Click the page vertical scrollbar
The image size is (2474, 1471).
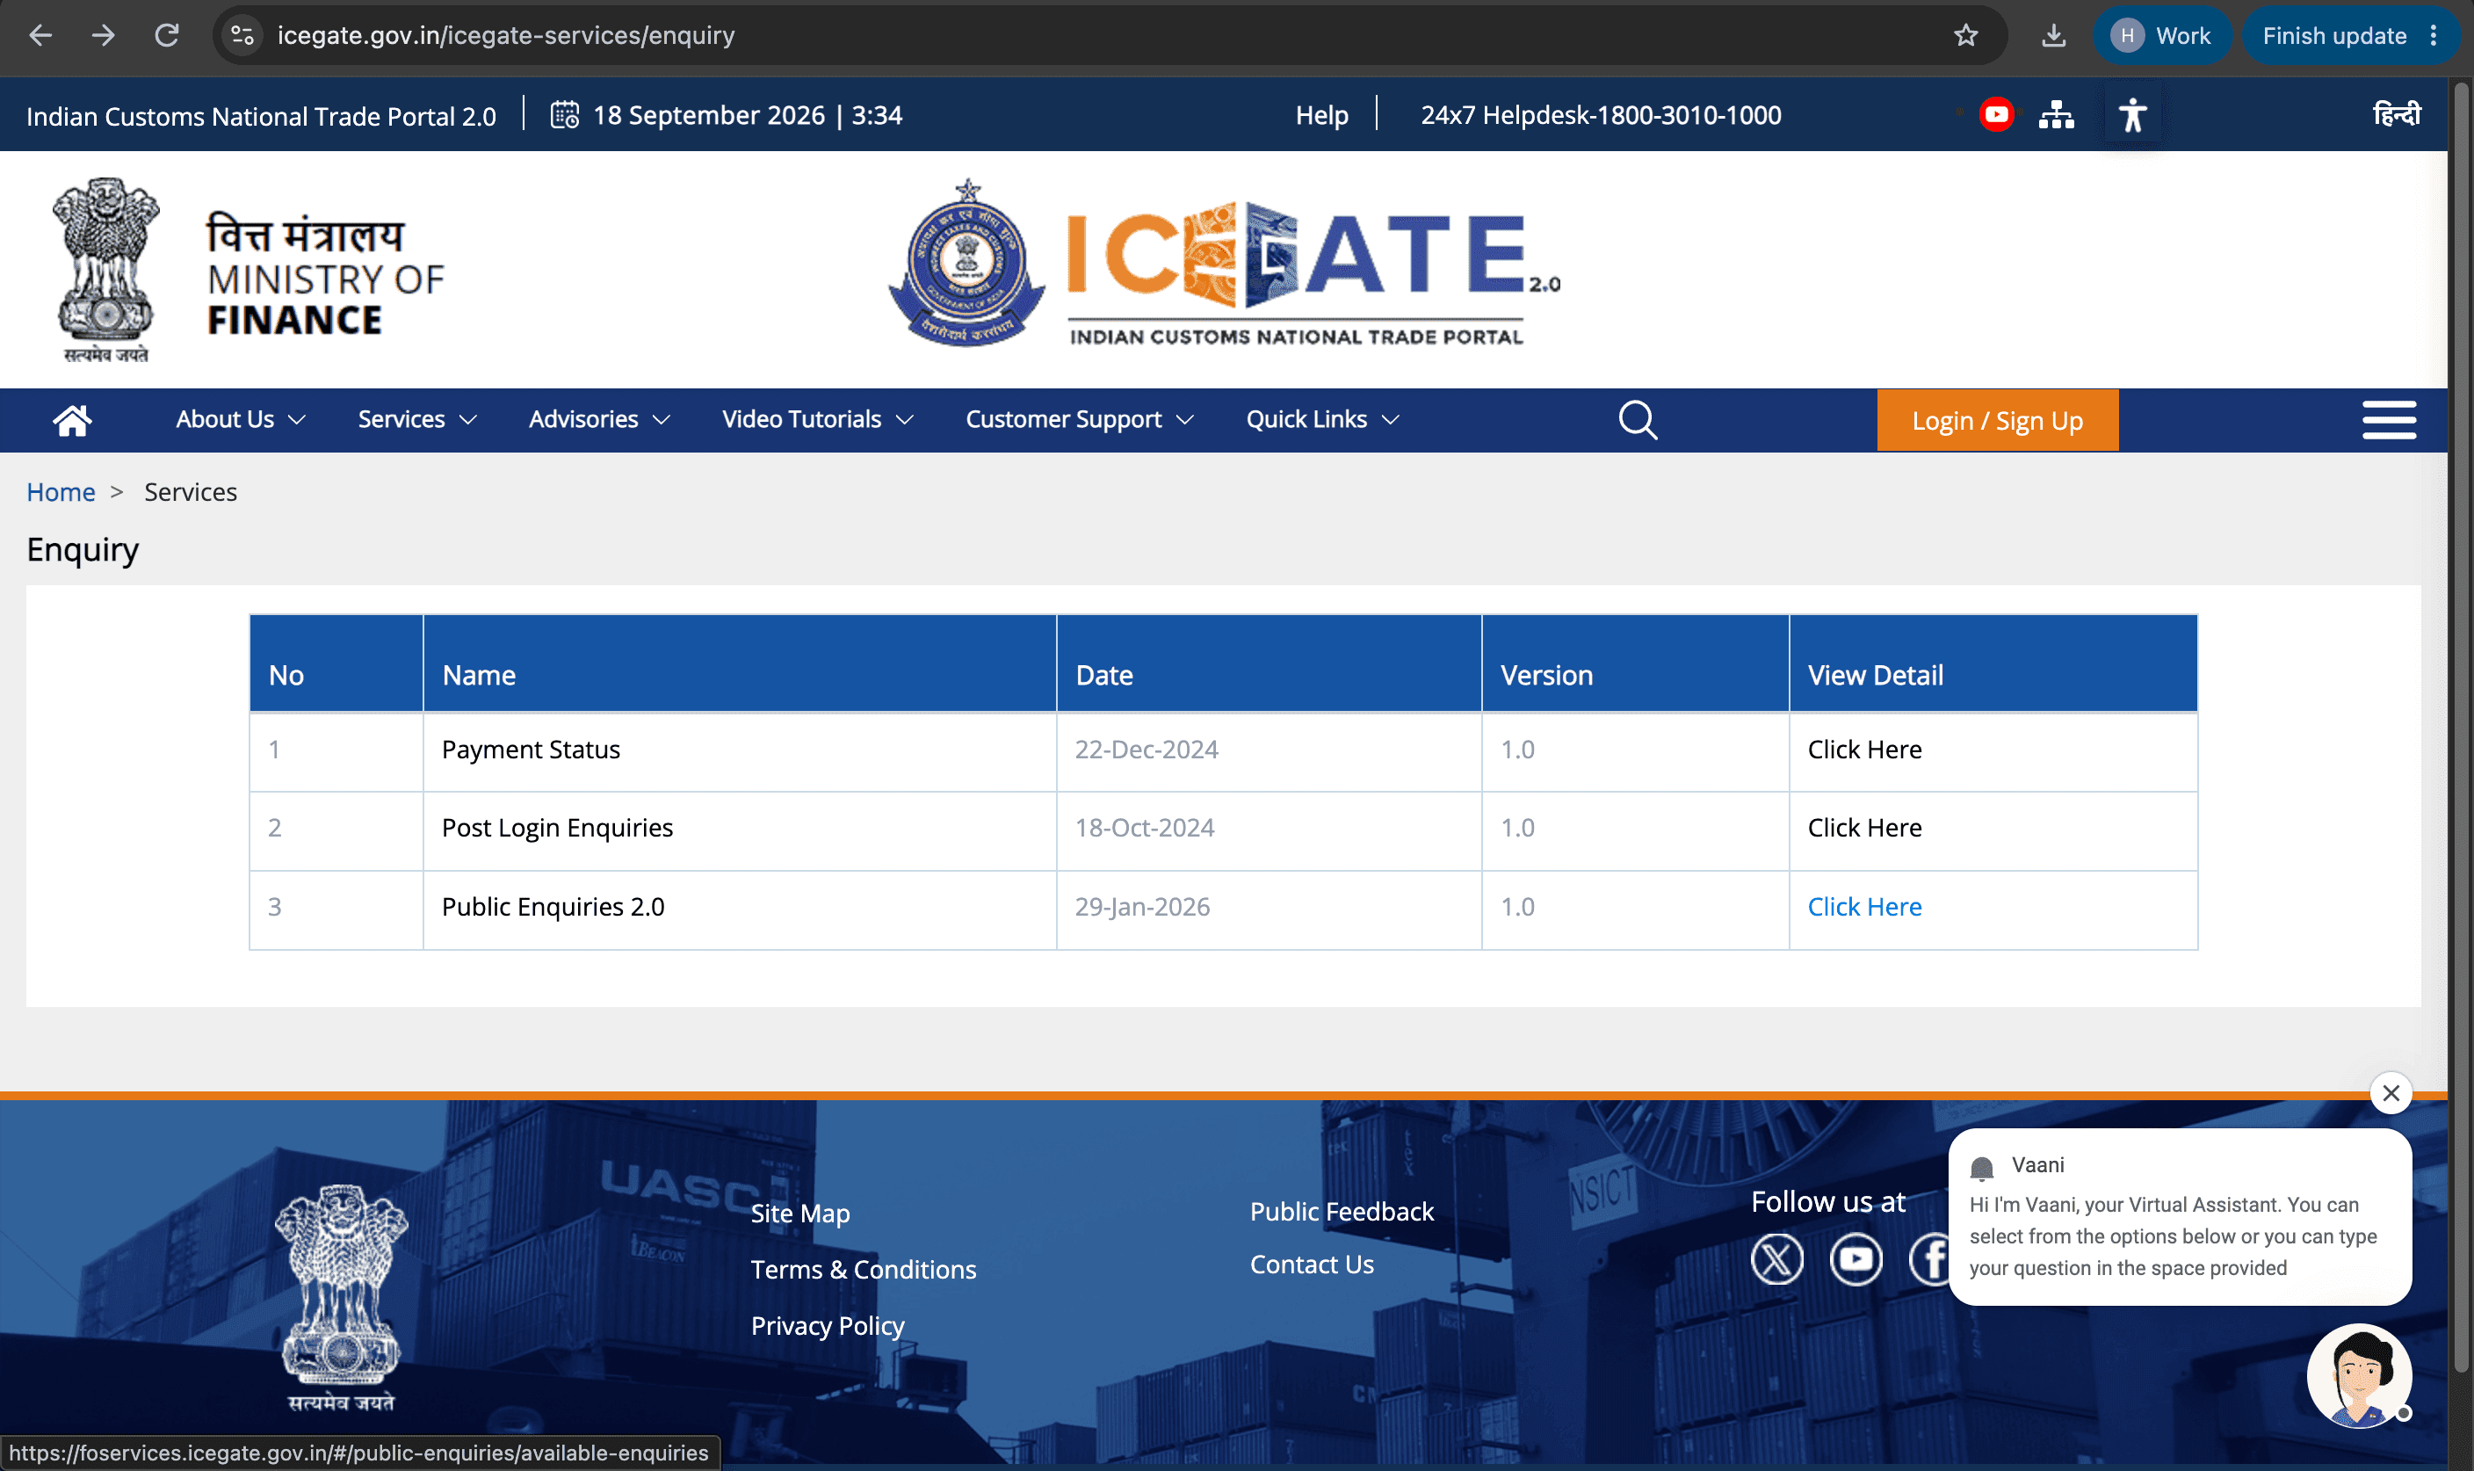coord(2461,728)
